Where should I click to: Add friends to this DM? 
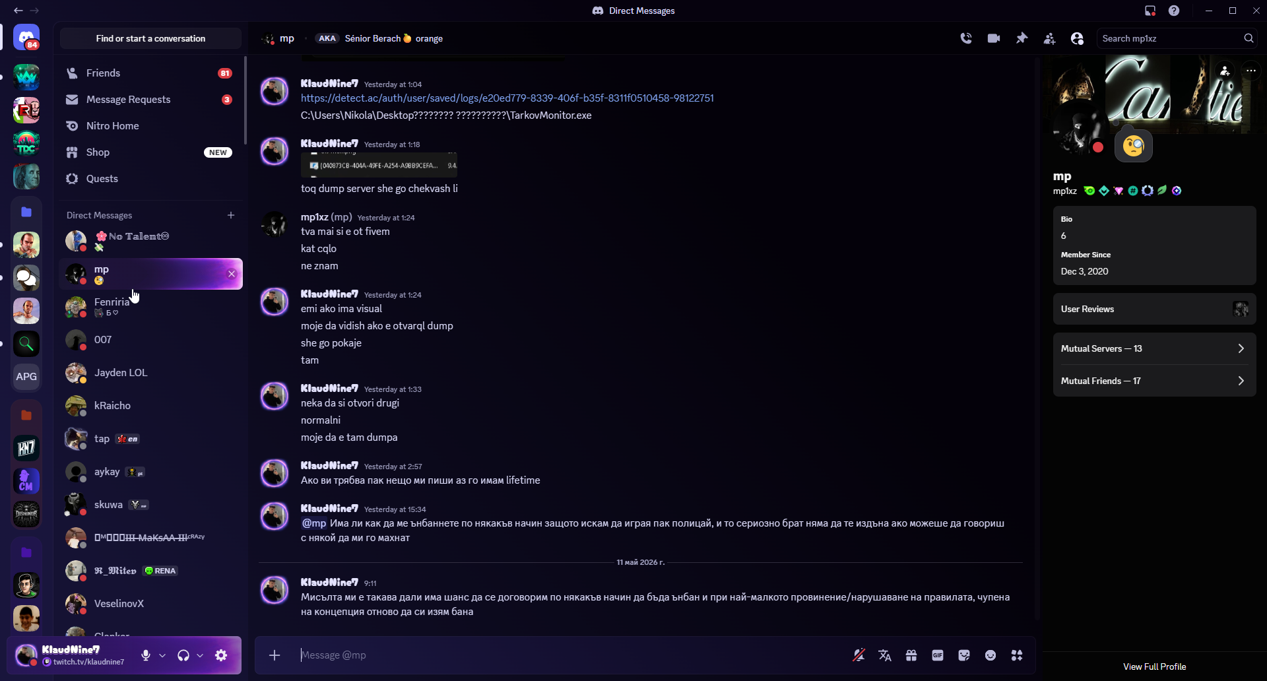pyautogui.click(x=1049, y=38)
